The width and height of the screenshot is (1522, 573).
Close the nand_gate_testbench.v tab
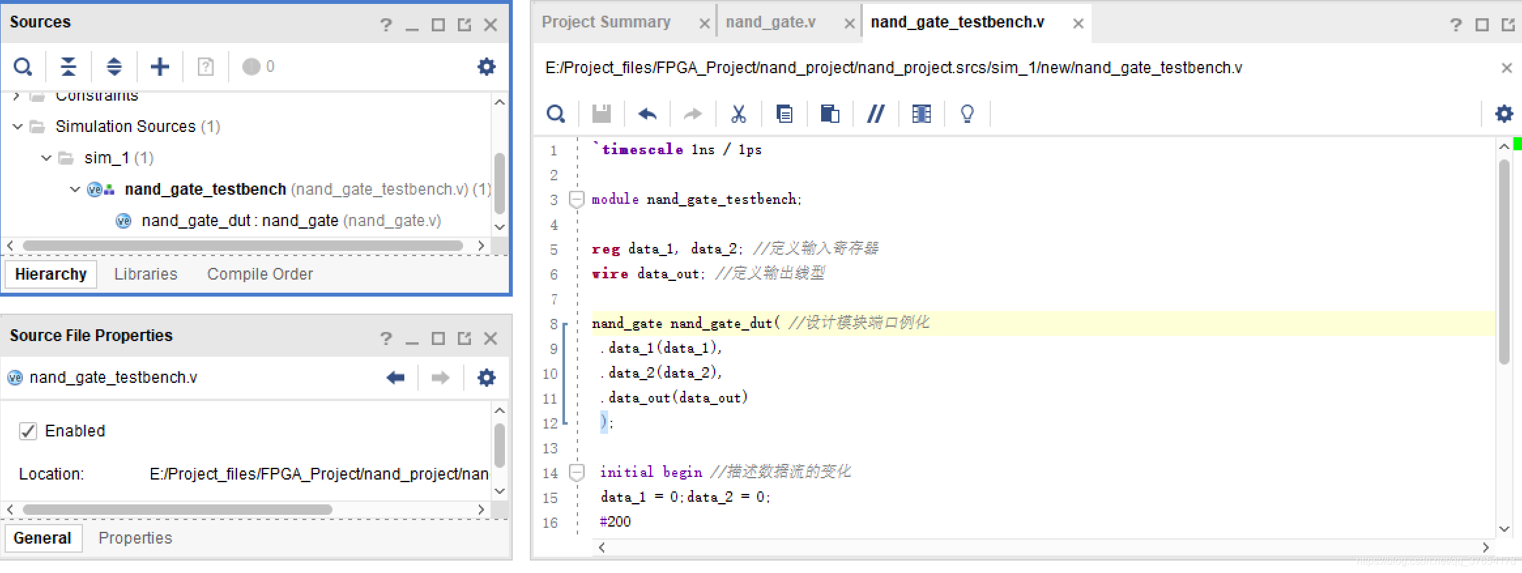point(1078,24)
